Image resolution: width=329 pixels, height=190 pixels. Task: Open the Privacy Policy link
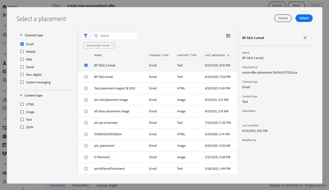(81, 186)
